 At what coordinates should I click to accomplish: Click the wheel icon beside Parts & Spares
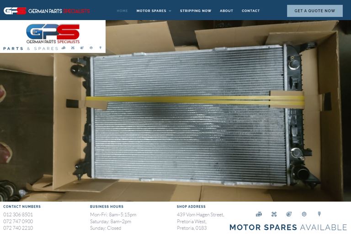pyautogui.click(x=91, y=48)
